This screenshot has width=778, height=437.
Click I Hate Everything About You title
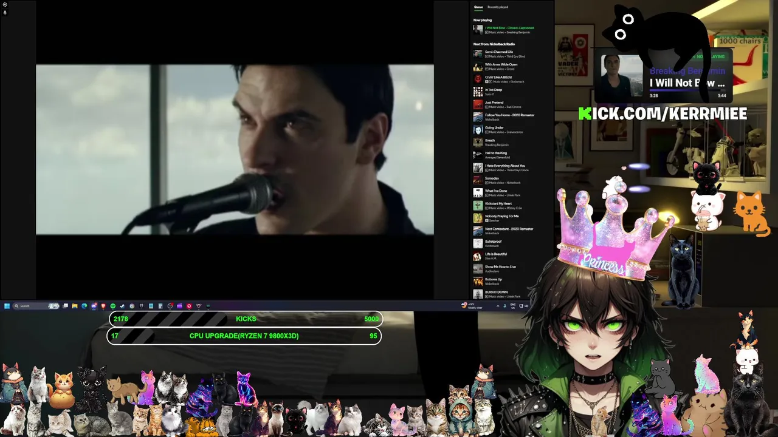click(505, 166)
